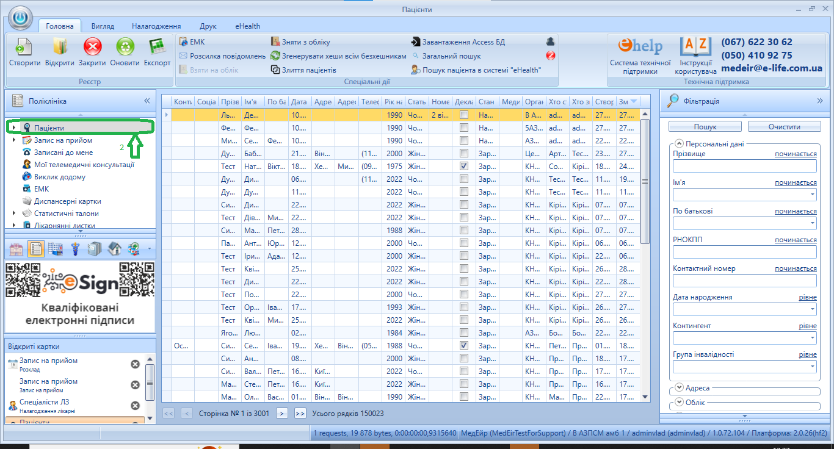Viewport: 834px width, 449px height.
Task: Expand the Запис на прийом tree node
Action: 14,140
